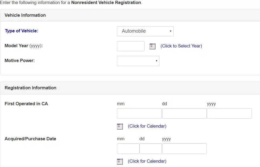Click the small calendar grid under First Operated
Screen dimensions: 260x167
point(120,126)
